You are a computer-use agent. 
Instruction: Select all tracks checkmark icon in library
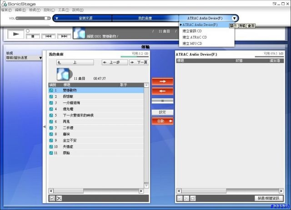click(52, 199)
